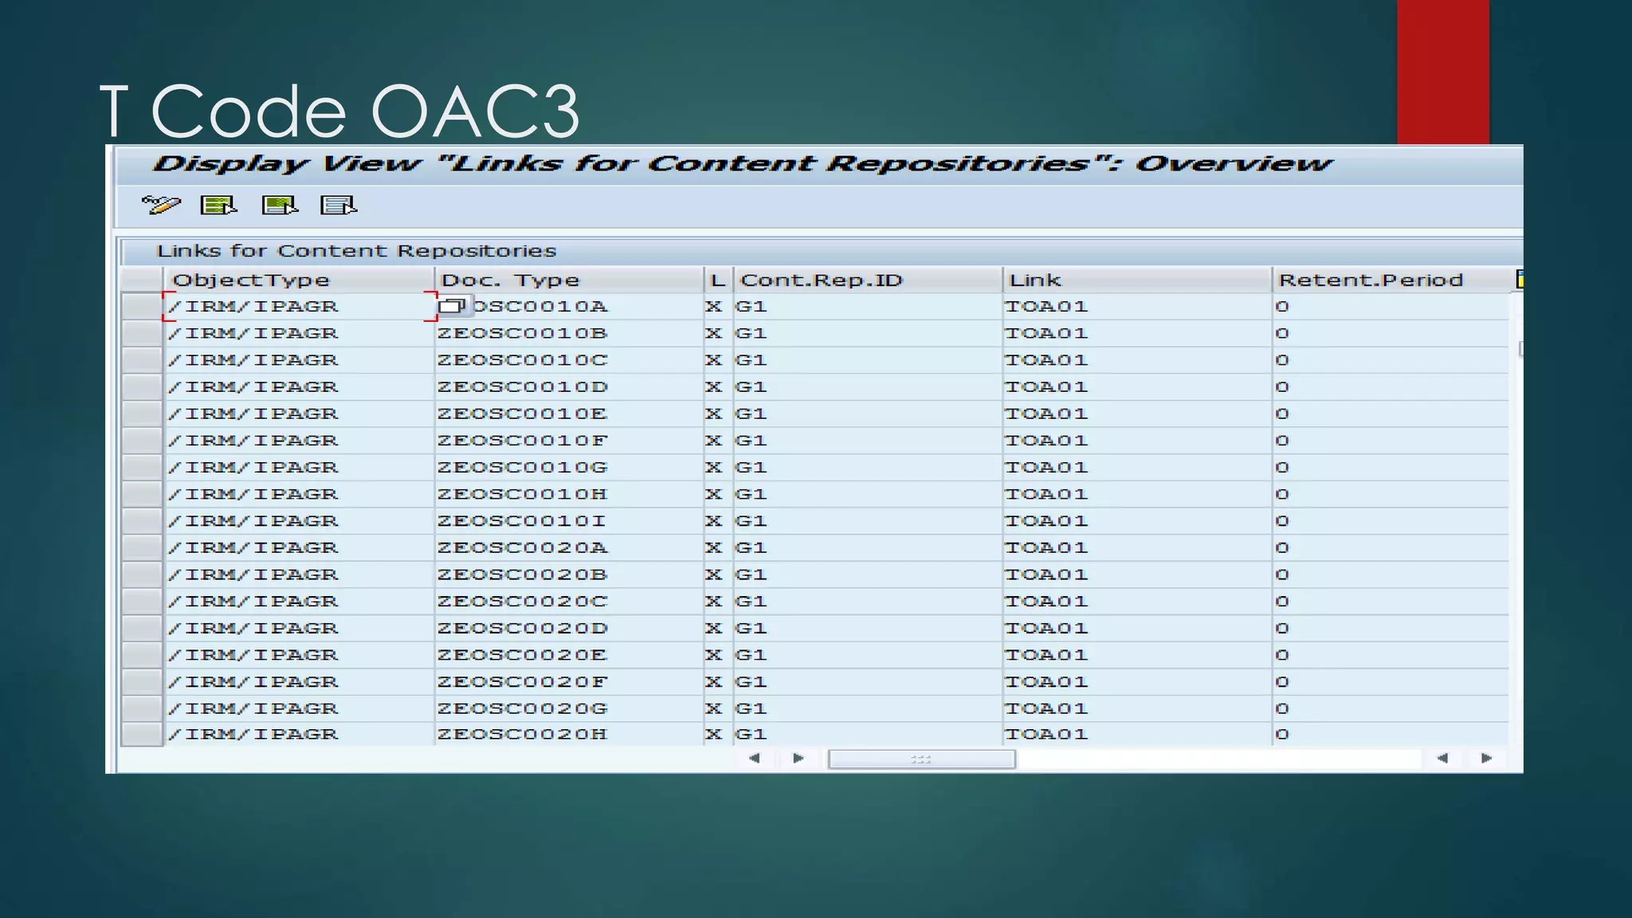Click Cont.Rep.ID G1 in ZEOSC0010A row

(868, 306)
